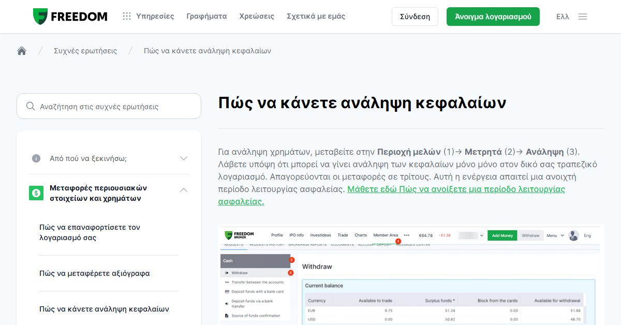Open the services grid icon
The height and width of the screenshot is (325, 621).
pyautogui.click(x=127, y=17)
